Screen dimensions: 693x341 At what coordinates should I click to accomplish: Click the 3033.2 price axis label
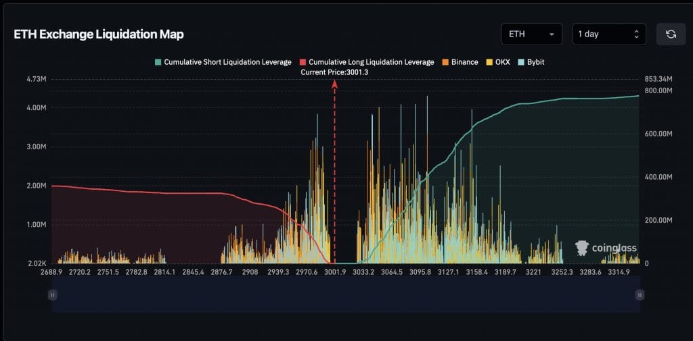[363, 272]
